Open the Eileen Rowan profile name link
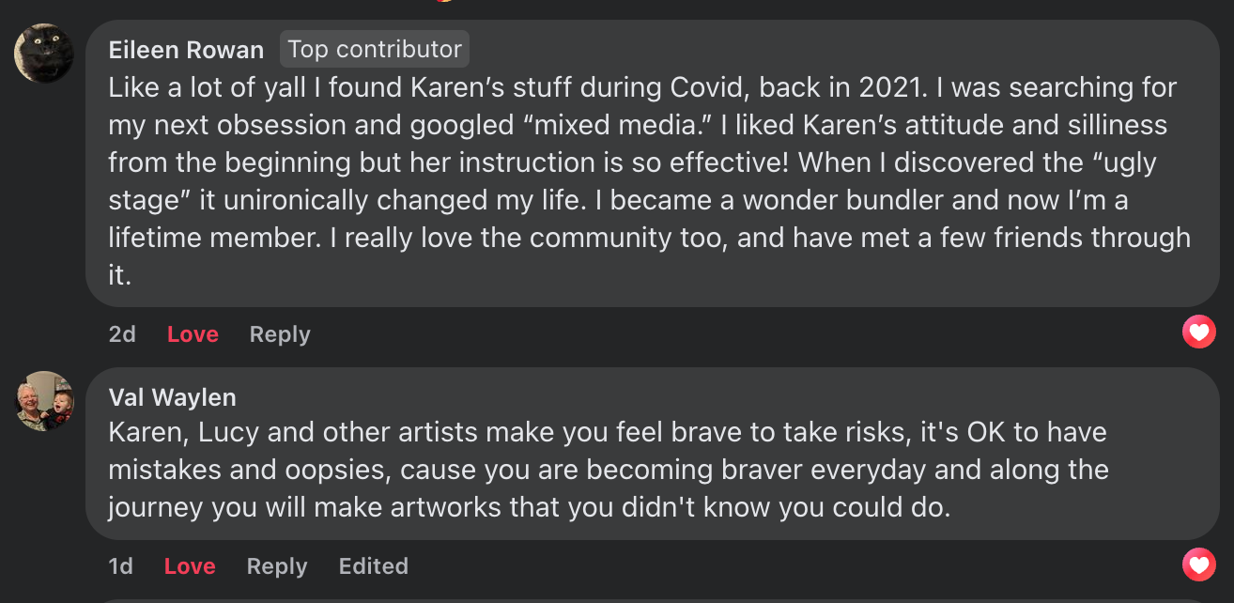Image resolution: width=1234 pixels, height=603 pixels. [x=186, y=50]
